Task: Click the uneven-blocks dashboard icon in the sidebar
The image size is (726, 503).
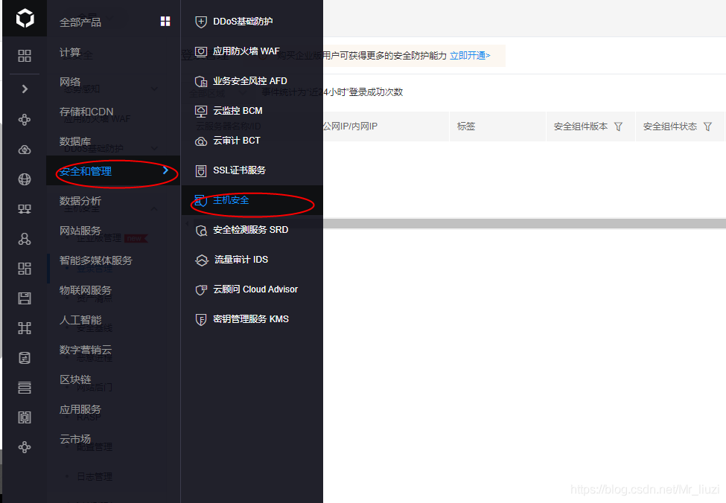Action: (25, 269)
